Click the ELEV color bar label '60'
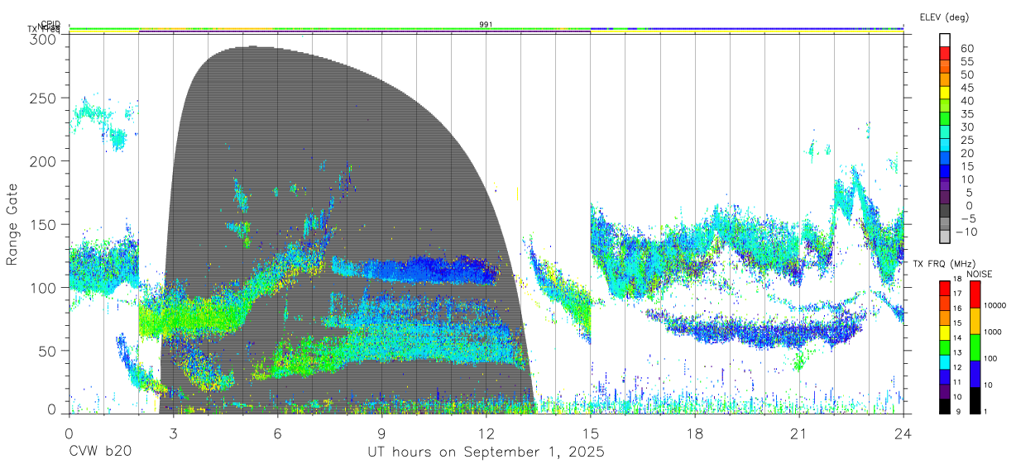The image size is (1016, 469). 966,49
